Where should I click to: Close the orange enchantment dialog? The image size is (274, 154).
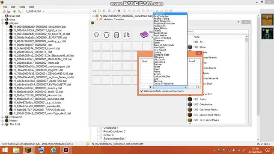coord(199,53)
